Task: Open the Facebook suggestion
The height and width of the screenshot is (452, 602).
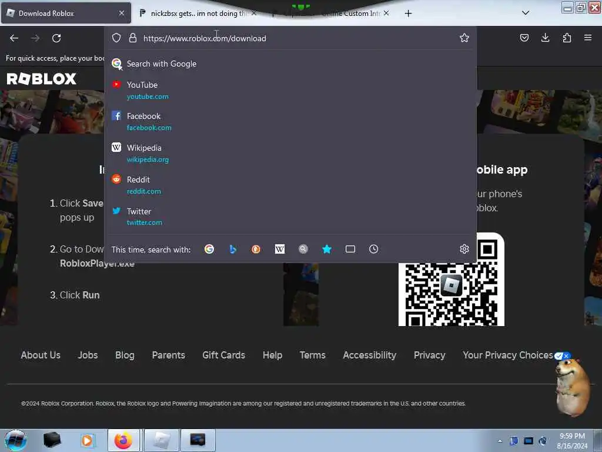Action: (290, 121)
